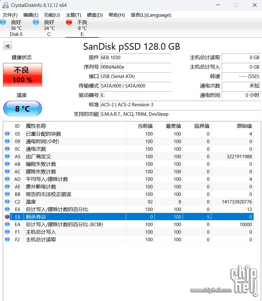This screenshot has width=262, height=301.
Task: Select the Disk 0 drive tab
Action: coord(16,28)
